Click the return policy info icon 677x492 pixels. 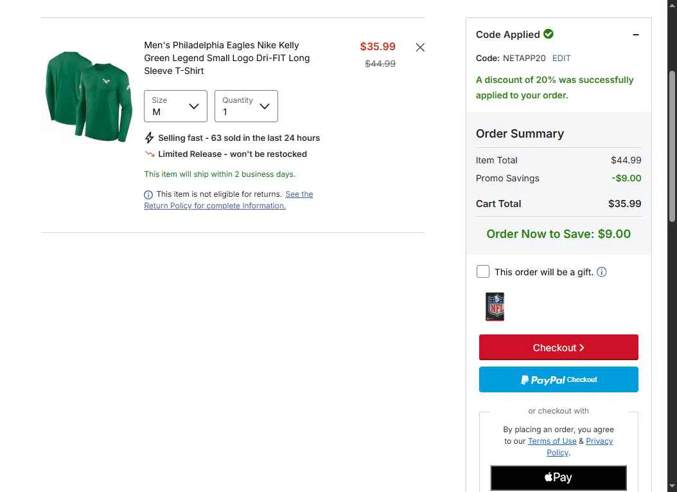click(x=148, y=195)
